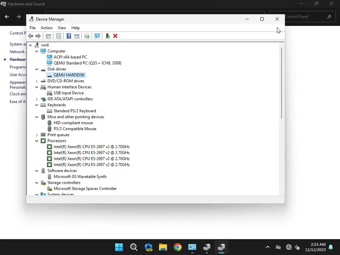Screen dimensions: 340x255
Task: Open 'Ease of A' link in Control Panel sidebar
Action: (x=18, y=102)
